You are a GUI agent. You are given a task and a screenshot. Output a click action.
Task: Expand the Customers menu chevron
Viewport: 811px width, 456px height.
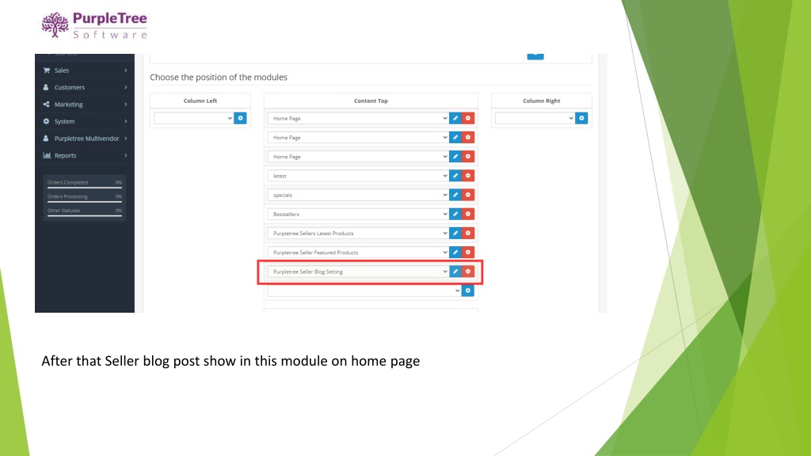point(125,87)
